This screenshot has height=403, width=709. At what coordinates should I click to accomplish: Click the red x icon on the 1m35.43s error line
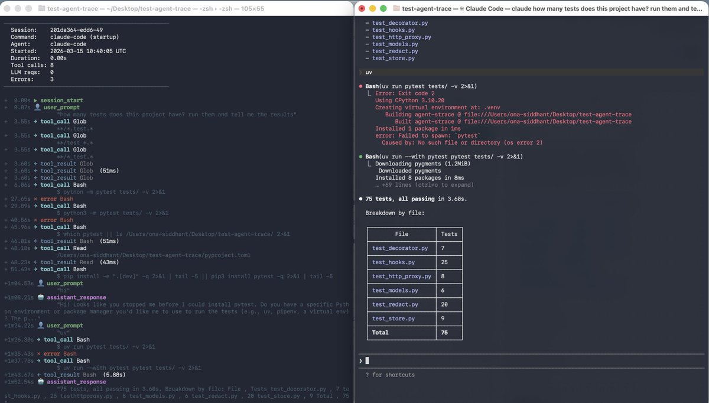38,354
